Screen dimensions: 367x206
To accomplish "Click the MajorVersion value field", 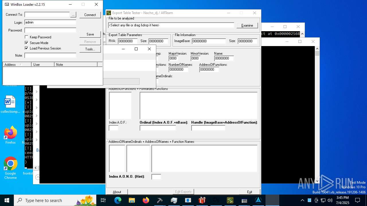I will pos(173,58).
